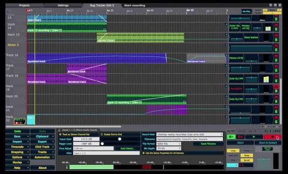
Task: Mute Track 16 with its M button
Action: tap(276, 56)
